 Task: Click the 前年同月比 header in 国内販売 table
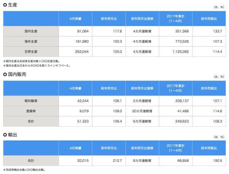tap(109, 88)
